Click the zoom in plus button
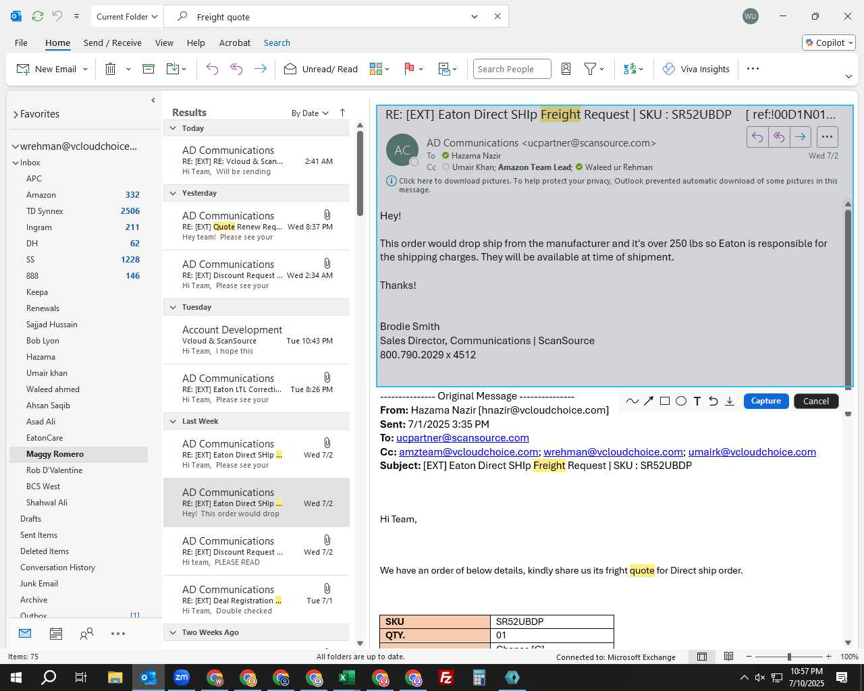Image resolution: width=864 pixels, height=691 pixels. pos(829,657)
